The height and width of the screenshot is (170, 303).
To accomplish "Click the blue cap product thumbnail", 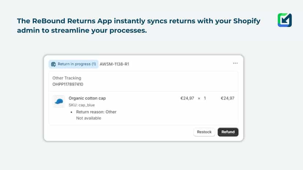I will (59, 101).
